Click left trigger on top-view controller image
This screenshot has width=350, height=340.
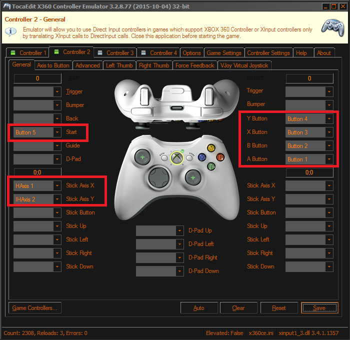(144, 96)
